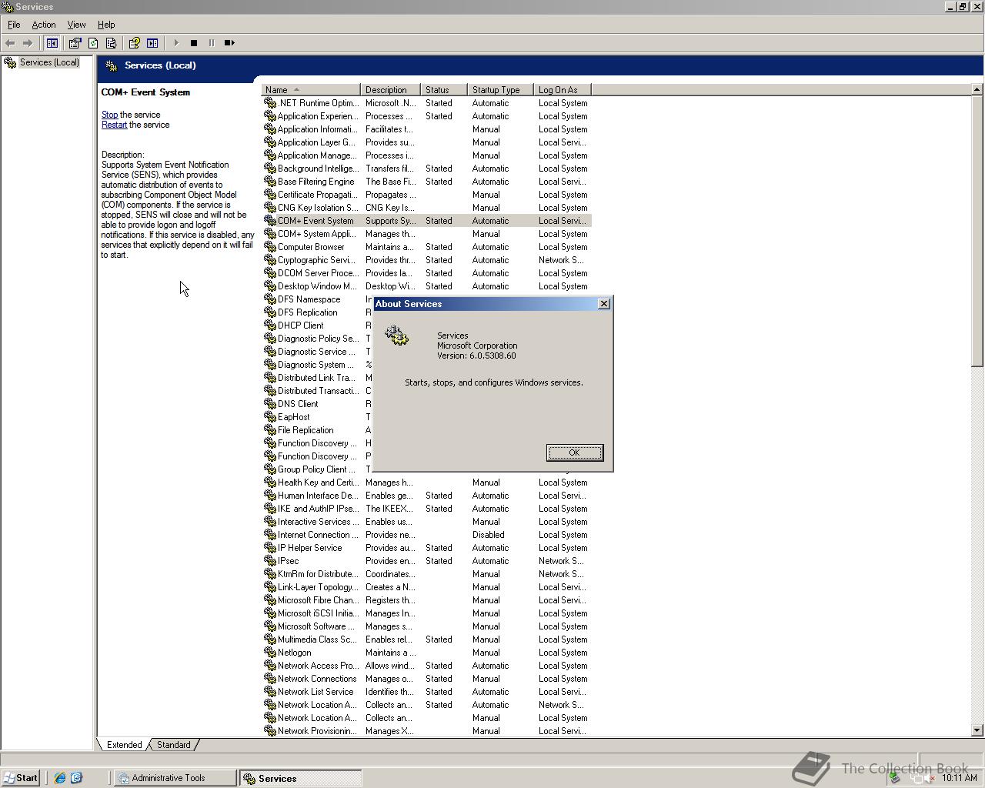985x788 pixels.
Task: Sort by the Startup Type column
Action: [496, 89]
